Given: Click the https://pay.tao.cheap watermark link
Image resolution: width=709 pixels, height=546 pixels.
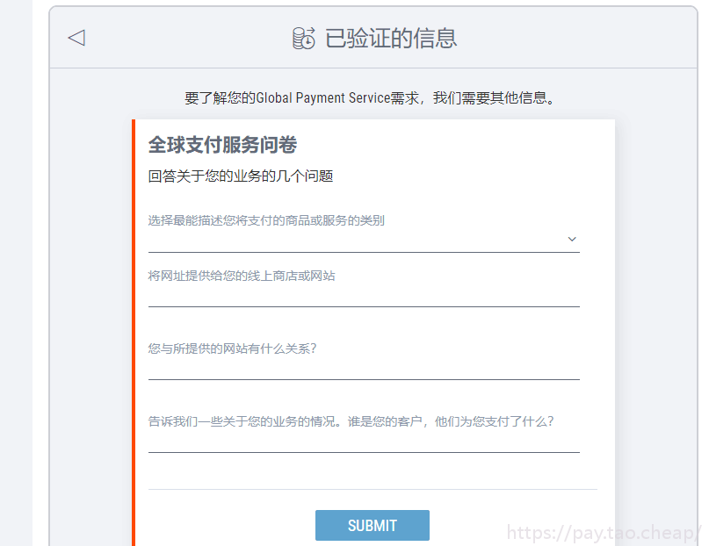Looking at the screenshot, I should coord(600,533).
